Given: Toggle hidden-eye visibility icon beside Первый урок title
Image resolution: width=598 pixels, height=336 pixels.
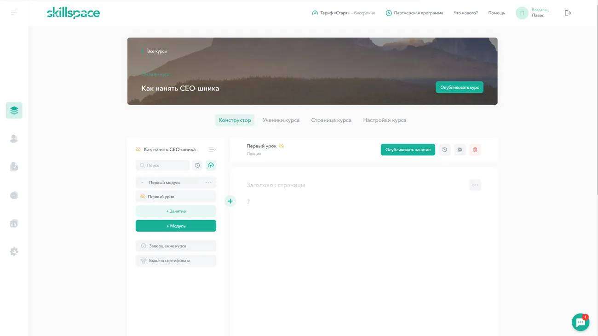Looking at the screenshot, I should point(282,146).
